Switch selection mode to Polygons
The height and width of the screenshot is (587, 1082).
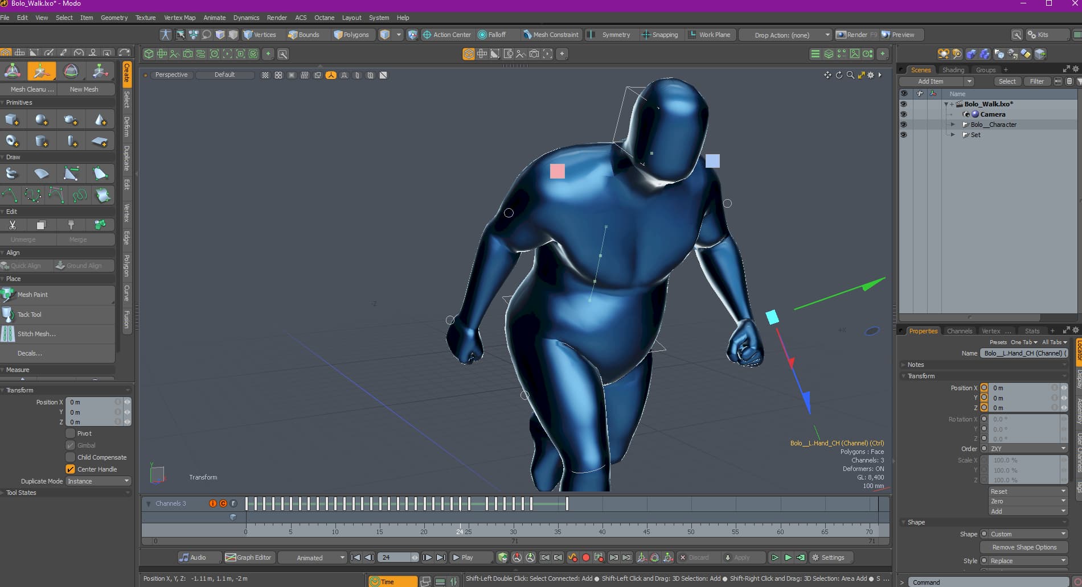[352, 35]
